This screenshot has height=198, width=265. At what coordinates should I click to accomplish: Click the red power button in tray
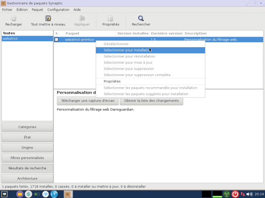coord(235,194)
